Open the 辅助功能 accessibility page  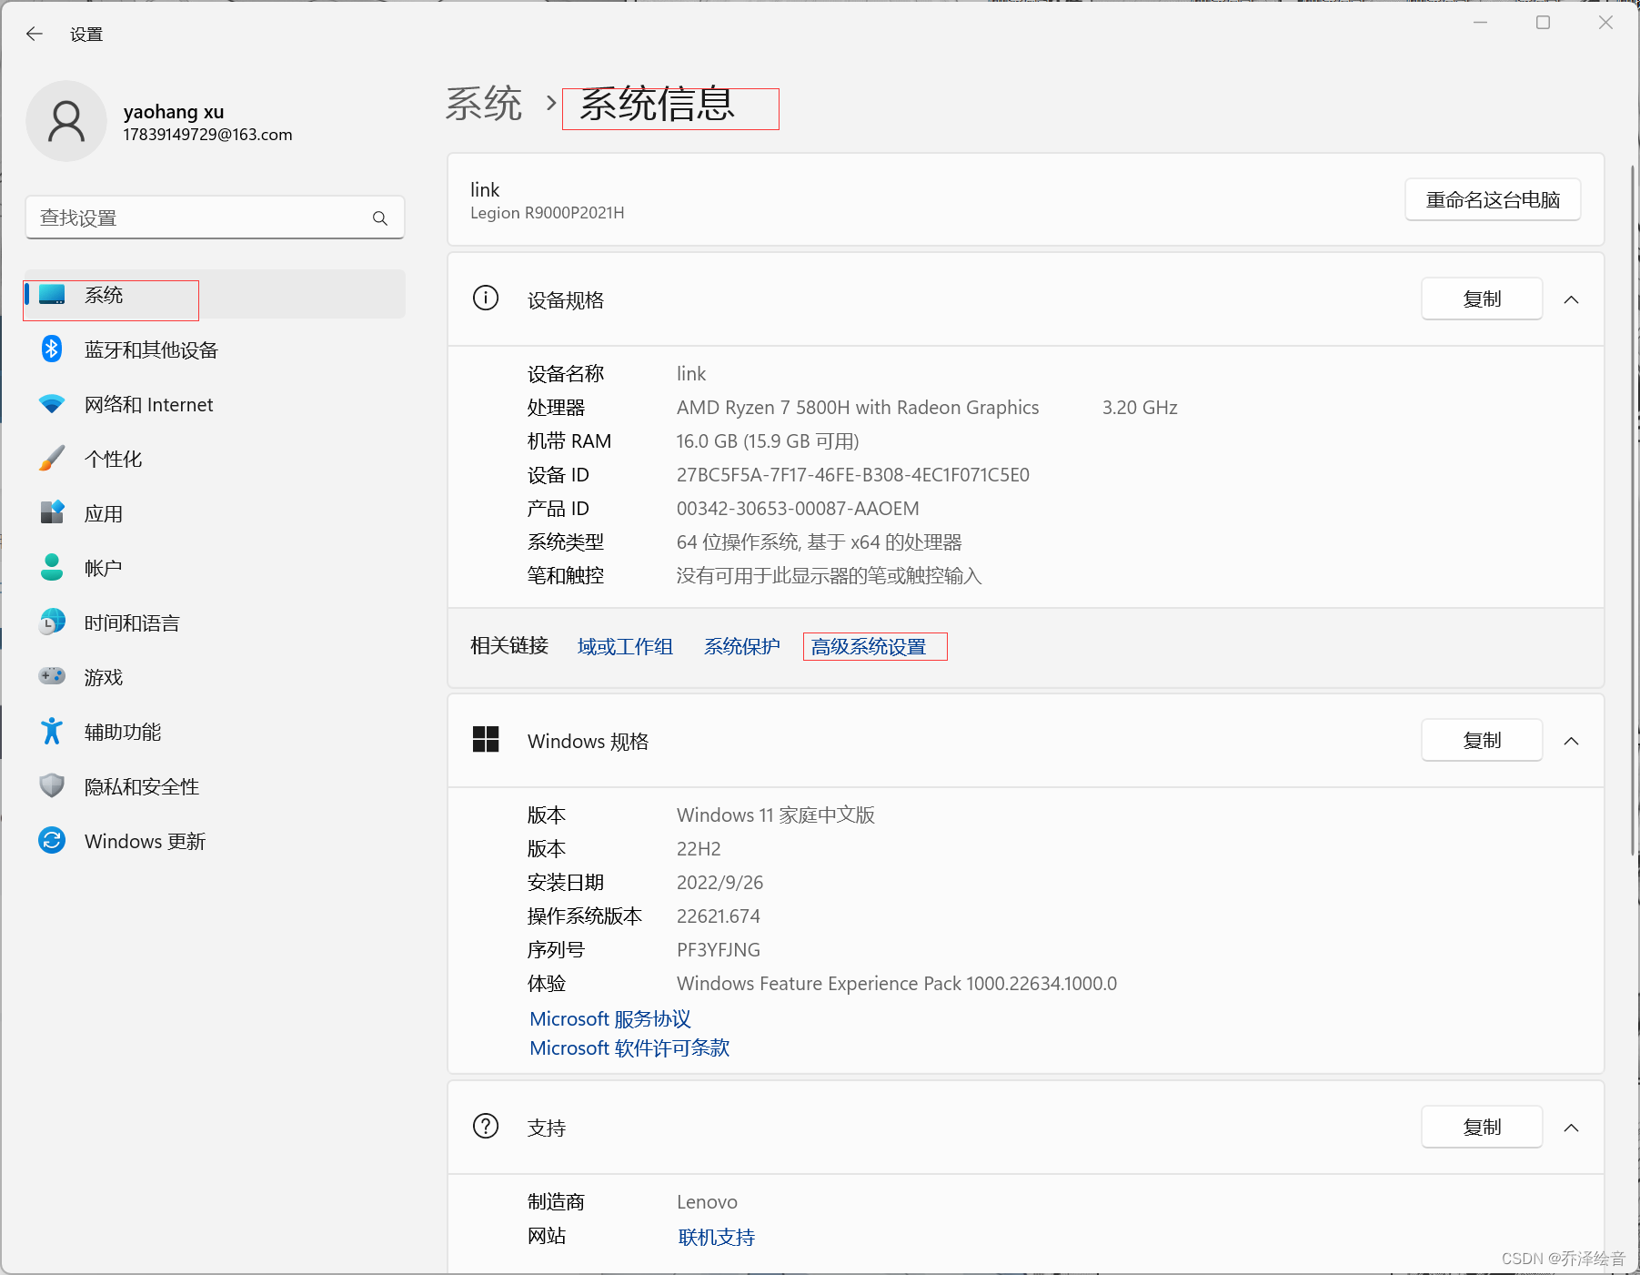point(122,731)
